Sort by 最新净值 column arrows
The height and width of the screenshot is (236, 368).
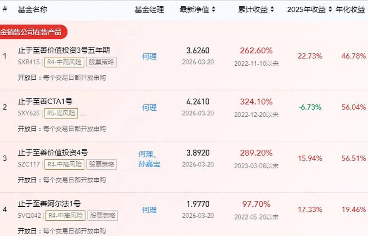click(214, 9)
